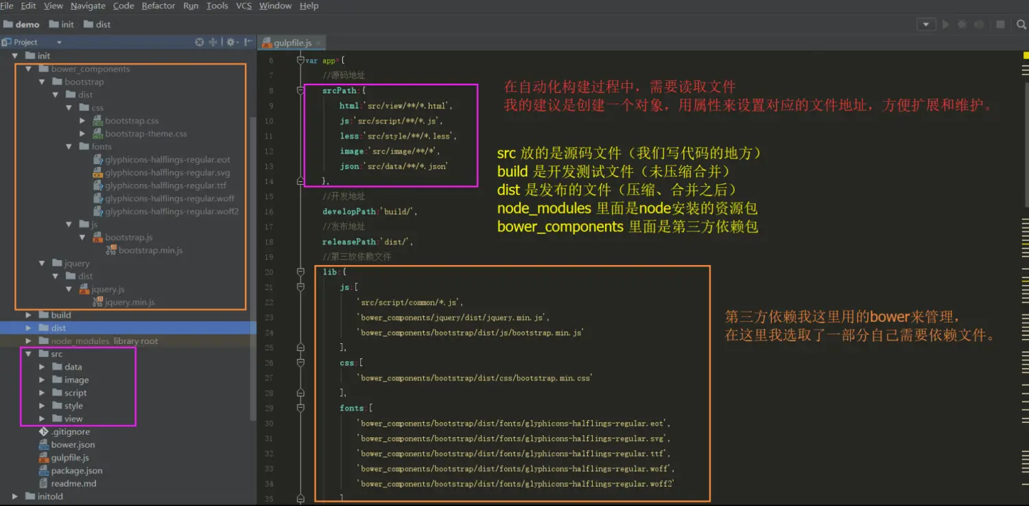The height and width of the screenshot is (506, 1029).
Task: Fold the lib block at line 20
Action: coord(300,272)
